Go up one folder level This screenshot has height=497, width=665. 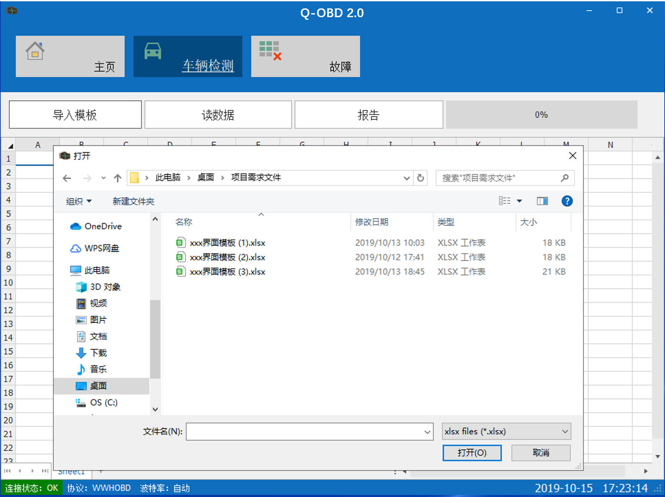118,178
